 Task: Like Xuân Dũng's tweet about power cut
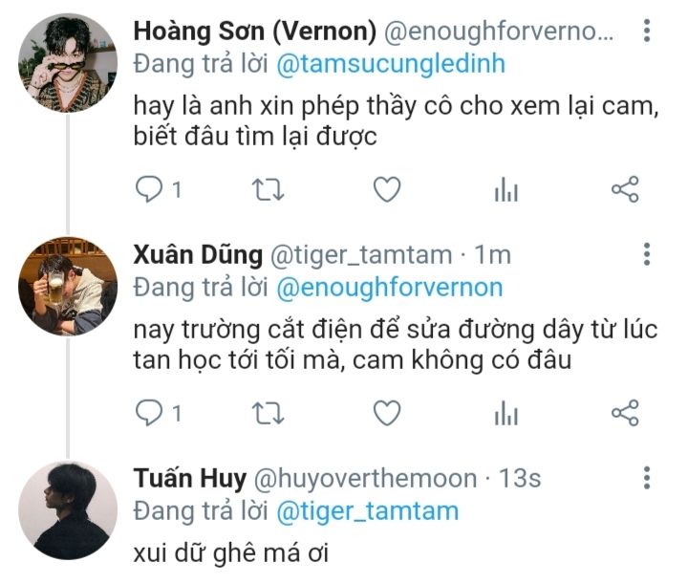click(386, 413)
